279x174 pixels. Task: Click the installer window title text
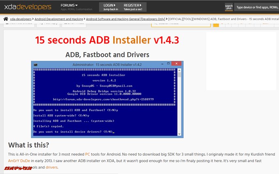point(107,64)
